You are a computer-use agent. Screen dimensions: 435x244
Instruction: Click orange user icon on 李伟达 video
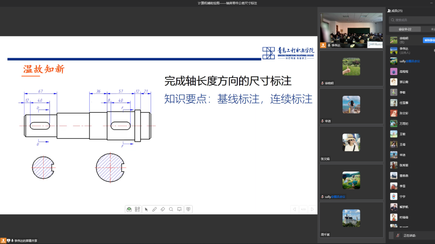[x=323, y=45]
